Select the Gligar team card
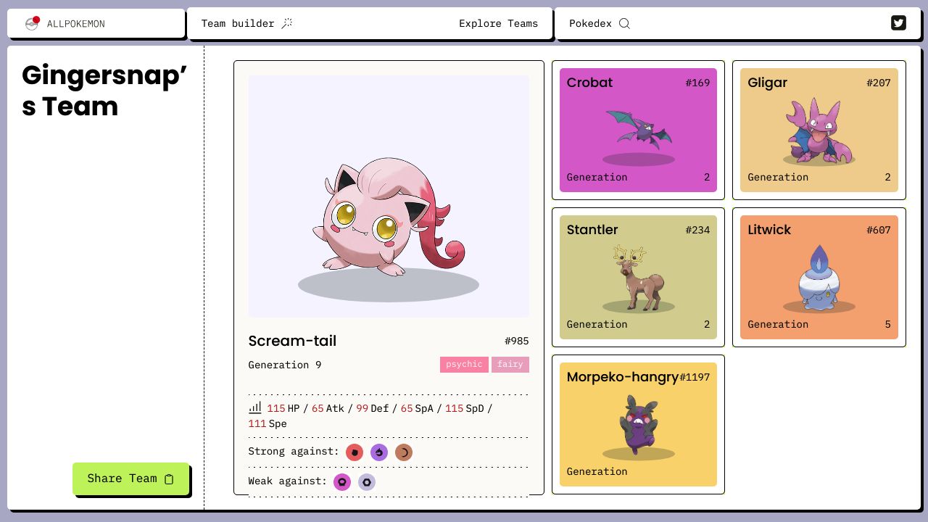 (819, 130)
